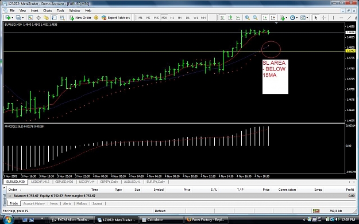Viewport: 359px width, 224px height.
Task: Select the Cursor arrow tool
Action: (x=316, y=18)
